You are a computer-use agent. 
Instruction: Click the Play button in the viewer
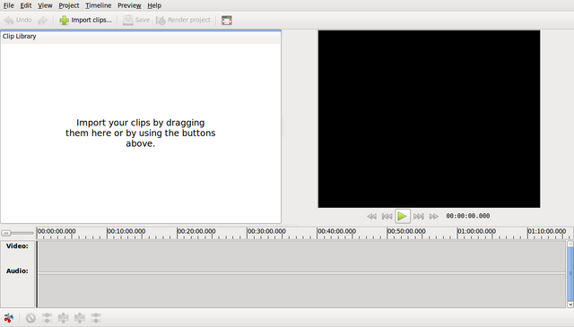pyautogui.click(x=403, y=216)
